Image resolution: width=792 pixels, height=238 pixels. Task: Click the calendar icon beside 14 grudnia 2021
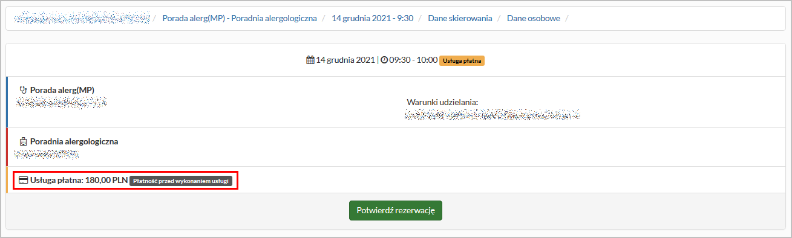310,60
